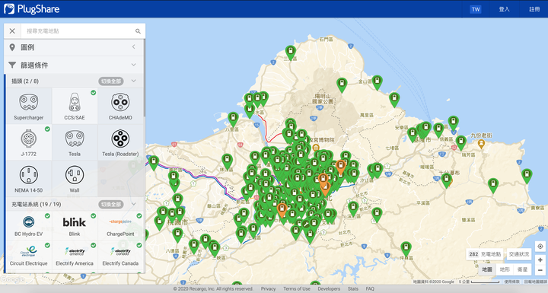
Task: Select the Tesla plug icon
Action: pos(75,139)
